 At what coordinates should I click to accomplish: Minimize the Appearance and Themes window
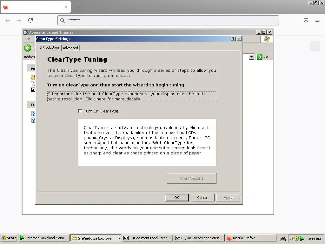click(258, 32)
